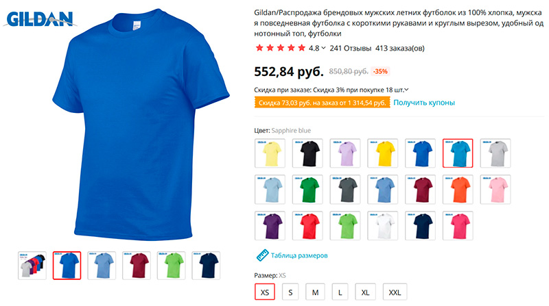Pick the purple t-shirt color option
The height and width of the screenshot is (306, 549).
pyautogui.click(x=270, y=226)
